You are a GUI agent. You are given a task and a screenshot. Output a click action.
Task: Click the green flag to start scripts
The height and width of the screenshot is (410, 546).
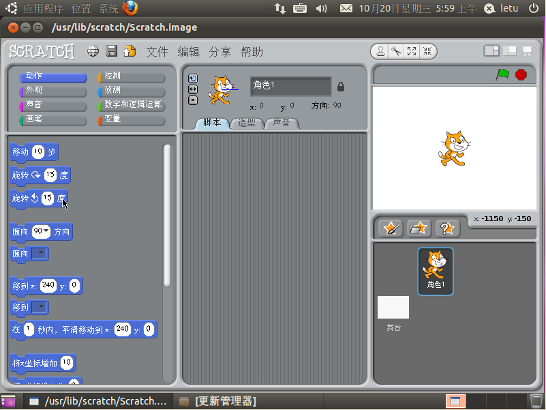pos(502,75)
